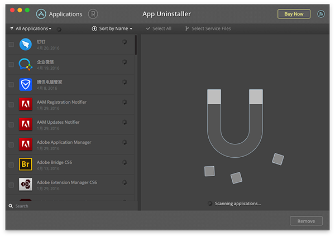Select Adobe Application Manager checkbox
Viewport: 335px width, 237px height.
[x=11, y=145]
